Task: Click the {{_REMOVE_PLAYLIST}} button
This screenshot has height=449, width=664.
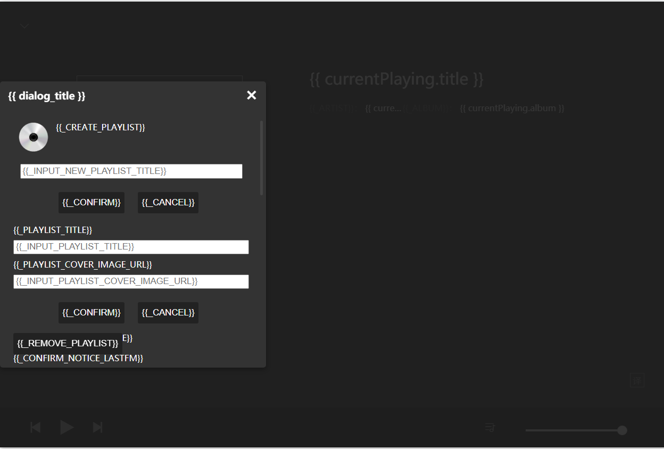Action: pos(68,344)
